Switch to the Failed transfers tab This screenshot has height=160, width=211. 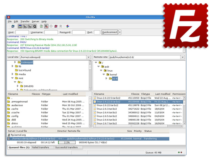click(41, 148)
